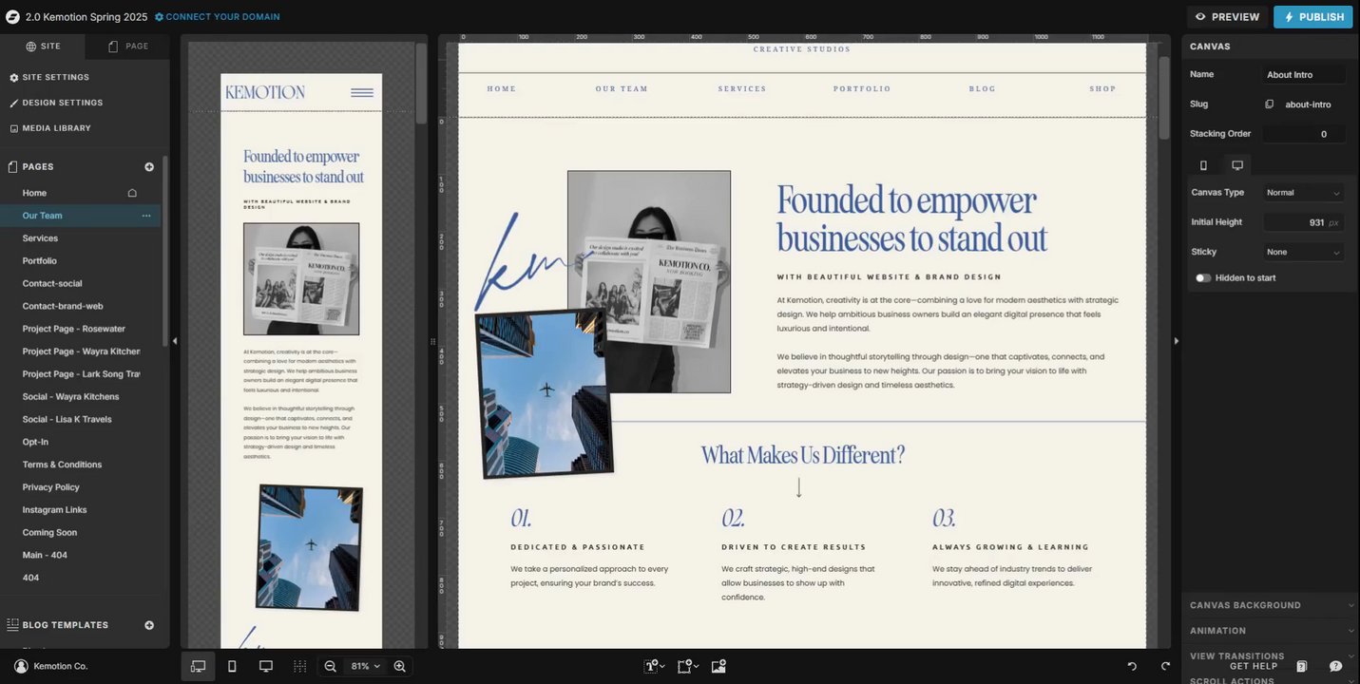
Task: Open the 81% zoom level dropdown
Action: pos(365,666)
